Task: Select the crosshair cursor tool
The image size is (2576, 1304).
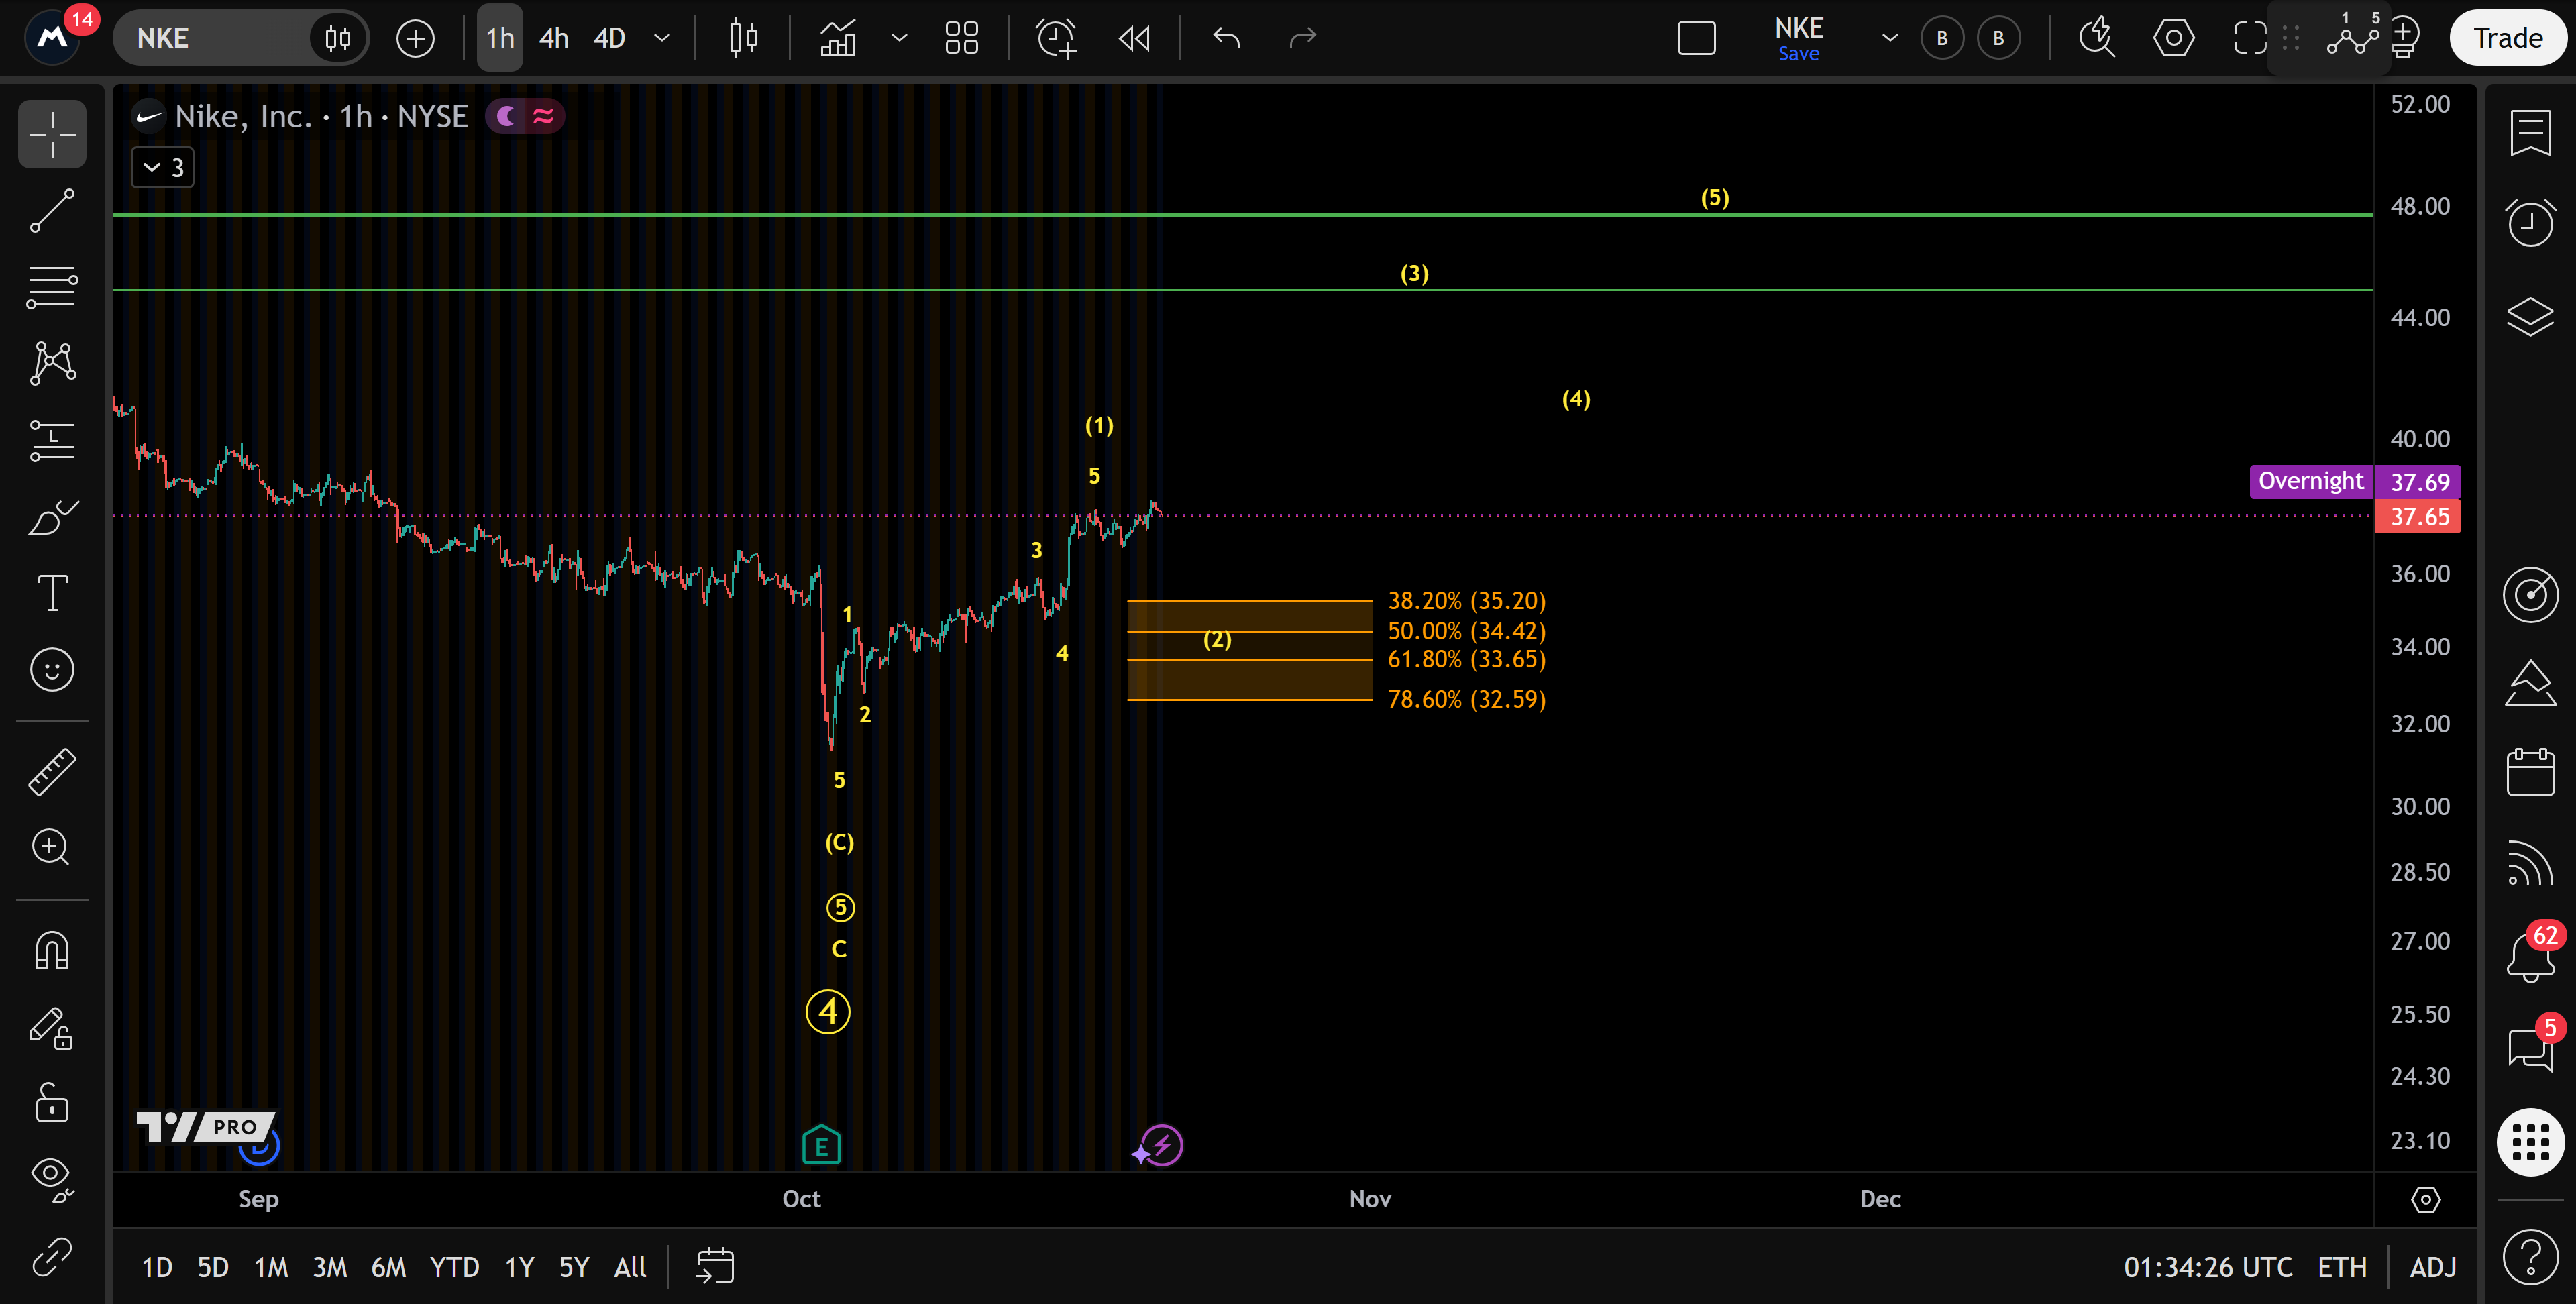Action: [52, 134]
